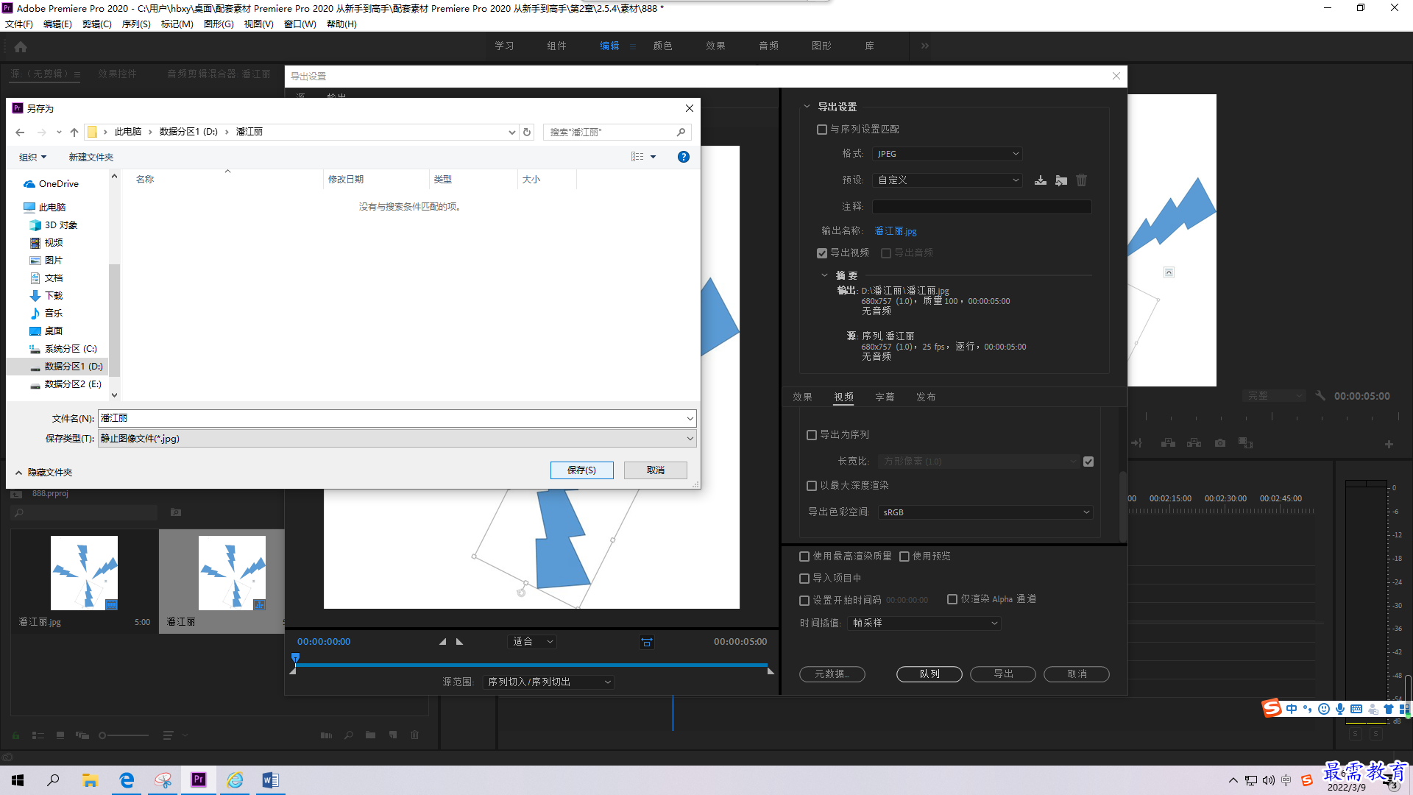This screenshot has height=795, width=1413.
Task: Enable Import into Project checkbox
Action: (x=804, y=579)
